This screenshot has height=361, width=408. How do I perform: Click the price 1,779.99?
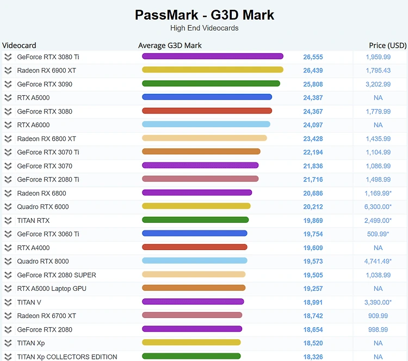point(378,111)
